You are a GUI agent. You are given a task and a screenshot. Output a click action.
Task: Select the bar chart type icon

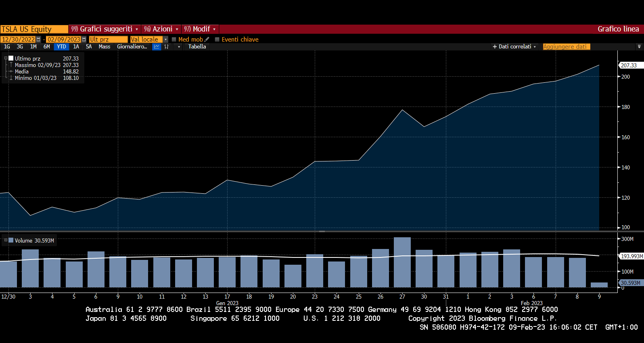(167, 47)
